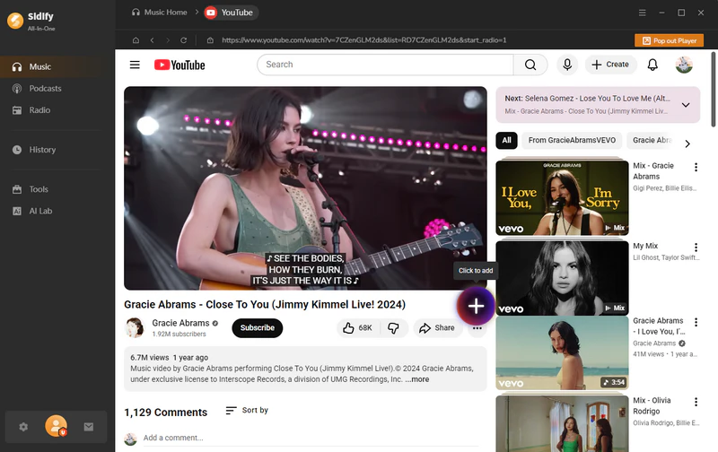This screenshot has height=452, width=718.
Task: Open the Gracie Abrams channel avatar
Action: pyautogui.click(x=135, y=327)
